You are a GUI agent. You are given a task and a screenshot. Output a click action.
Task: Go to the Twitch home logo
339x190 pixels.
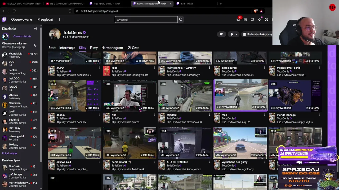4,20
